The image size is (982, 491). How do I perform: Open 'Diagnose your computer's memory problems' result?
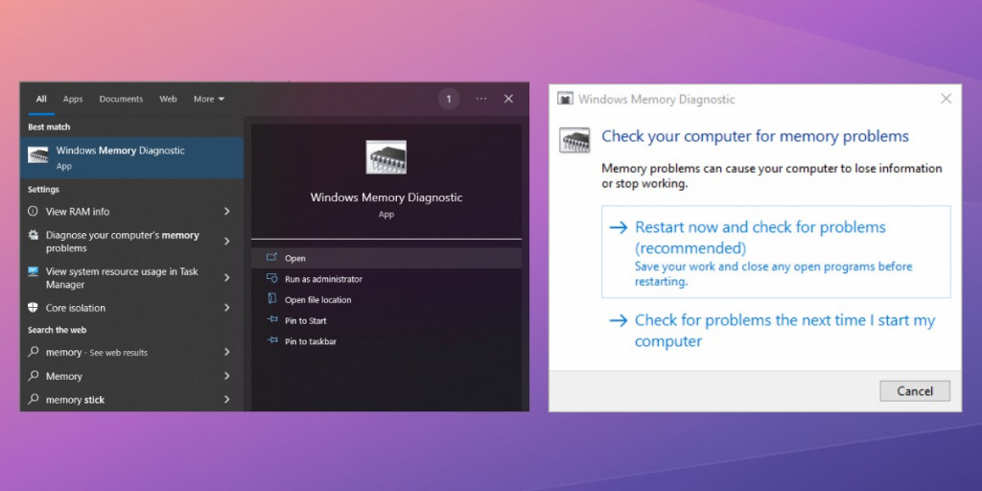(132, 241)
